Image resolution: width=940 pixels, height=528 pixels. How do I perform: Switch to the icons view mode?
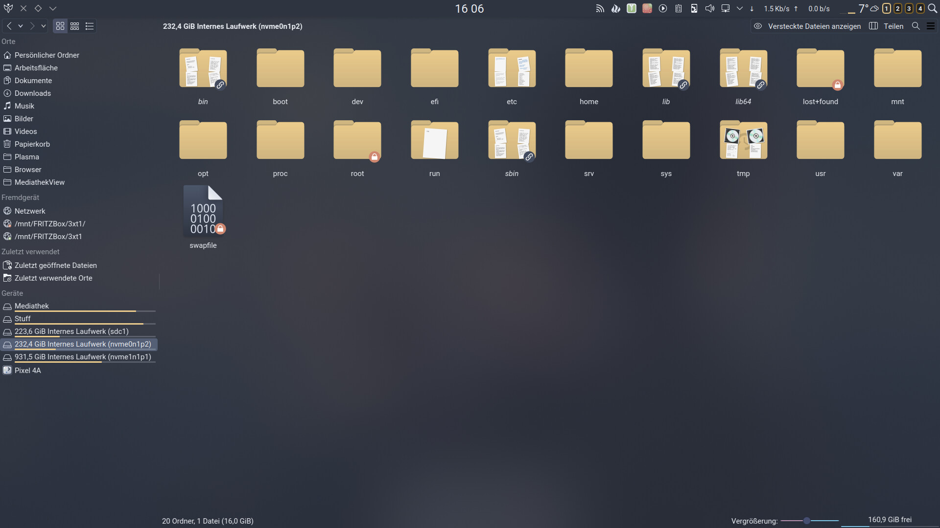60,26
